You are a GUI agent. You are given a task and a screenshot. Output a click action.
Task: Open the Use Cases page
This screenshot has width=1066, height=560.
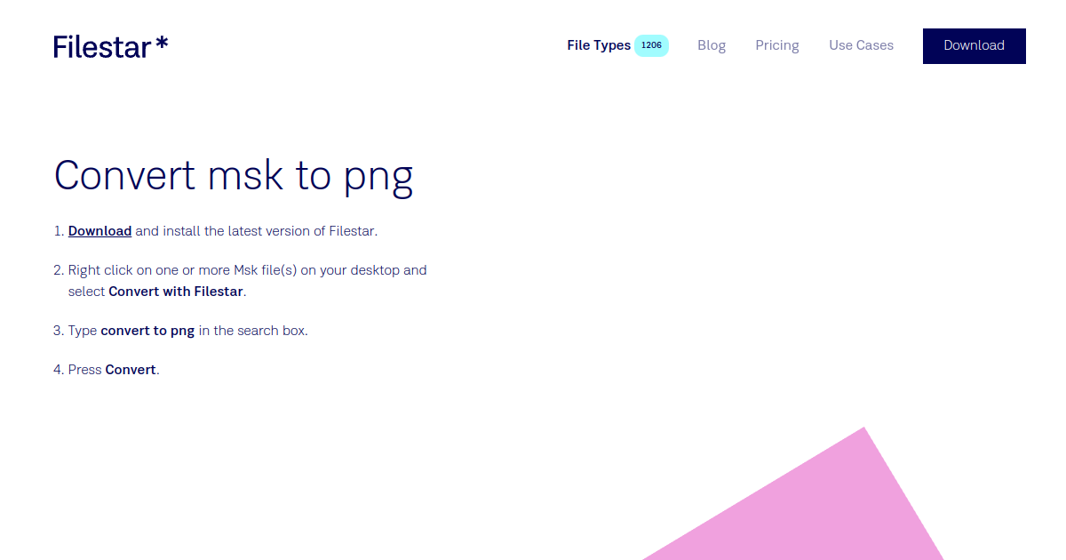click(861, 45)
